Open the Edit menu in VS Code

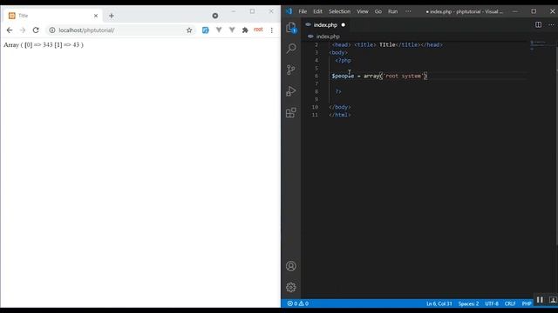tap(317, 11)
